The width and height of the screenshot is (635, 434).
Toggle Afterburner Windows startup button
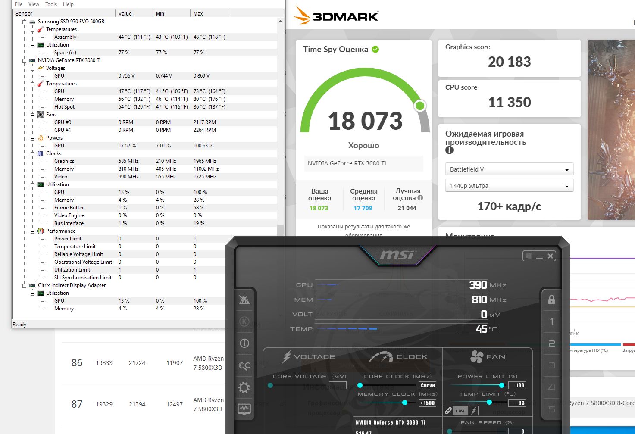pyautogui.click(x=528, y=256)
